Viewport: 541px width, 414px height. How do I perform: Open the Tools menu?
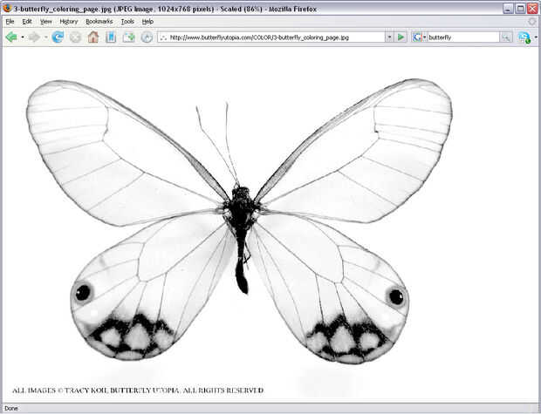tap(127, 22)
